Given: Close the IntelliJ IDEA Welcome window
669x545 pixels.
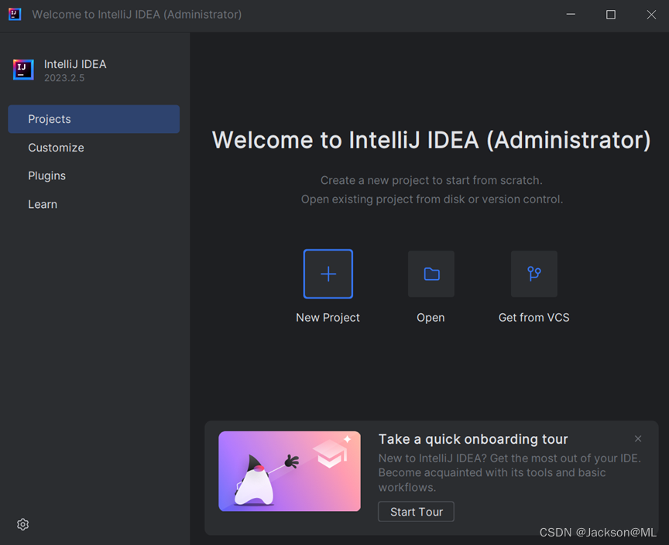Looking at the screenshot, I should (650, 15).
